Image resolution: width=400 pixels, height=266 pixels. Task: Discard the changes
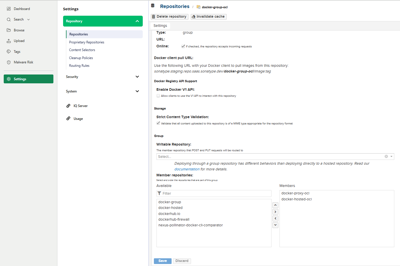tap(182, 261)
